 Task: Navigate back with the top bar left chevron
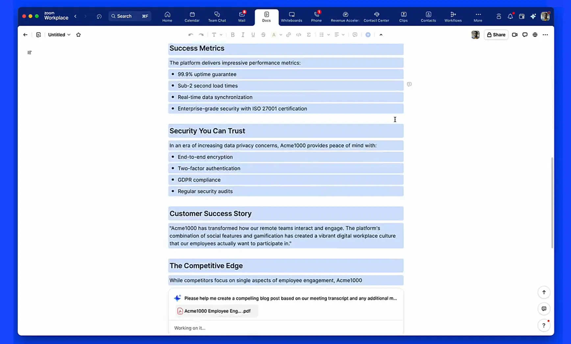point(75,16)
